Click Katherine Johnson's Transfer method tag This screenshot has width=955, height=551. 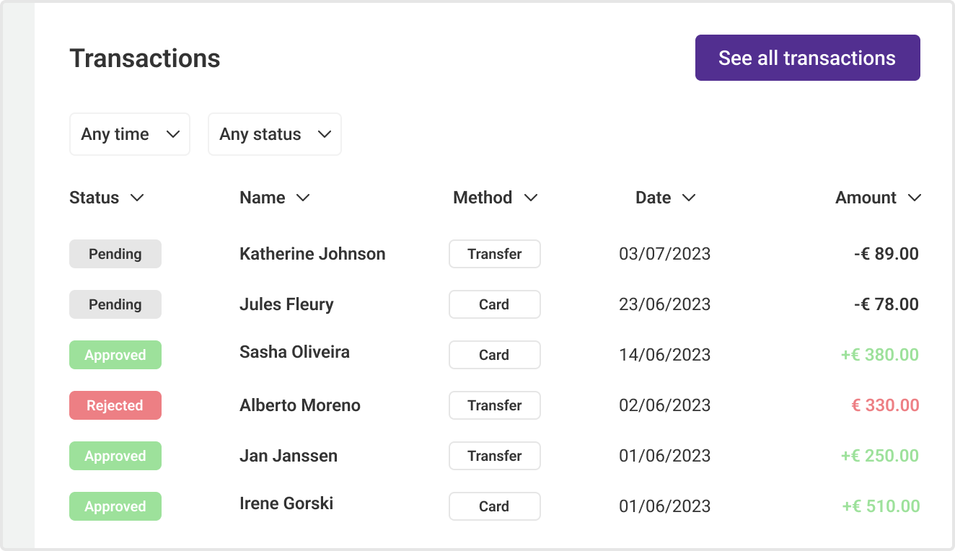coord(495,254)
